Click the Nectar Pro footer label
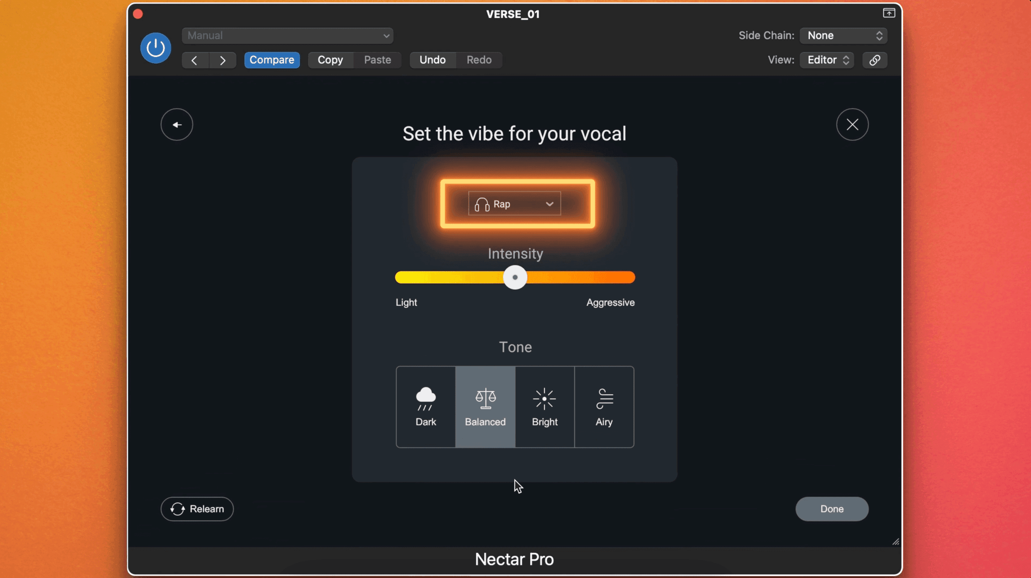The image size is (1031, 578). [514, 559]
